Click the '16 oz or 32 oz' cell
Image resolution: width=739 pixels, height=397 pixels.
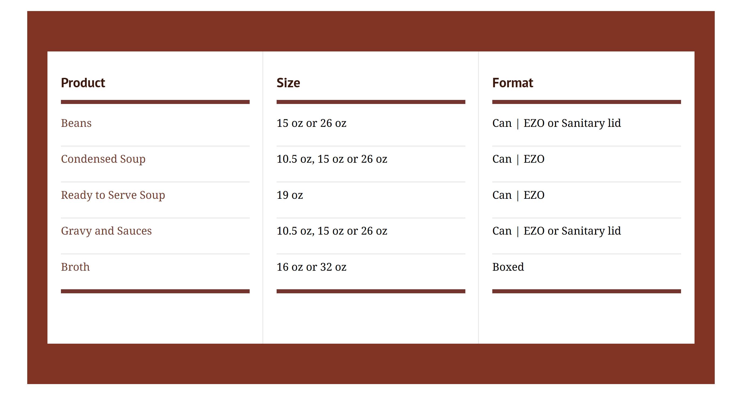click(311, 267)
